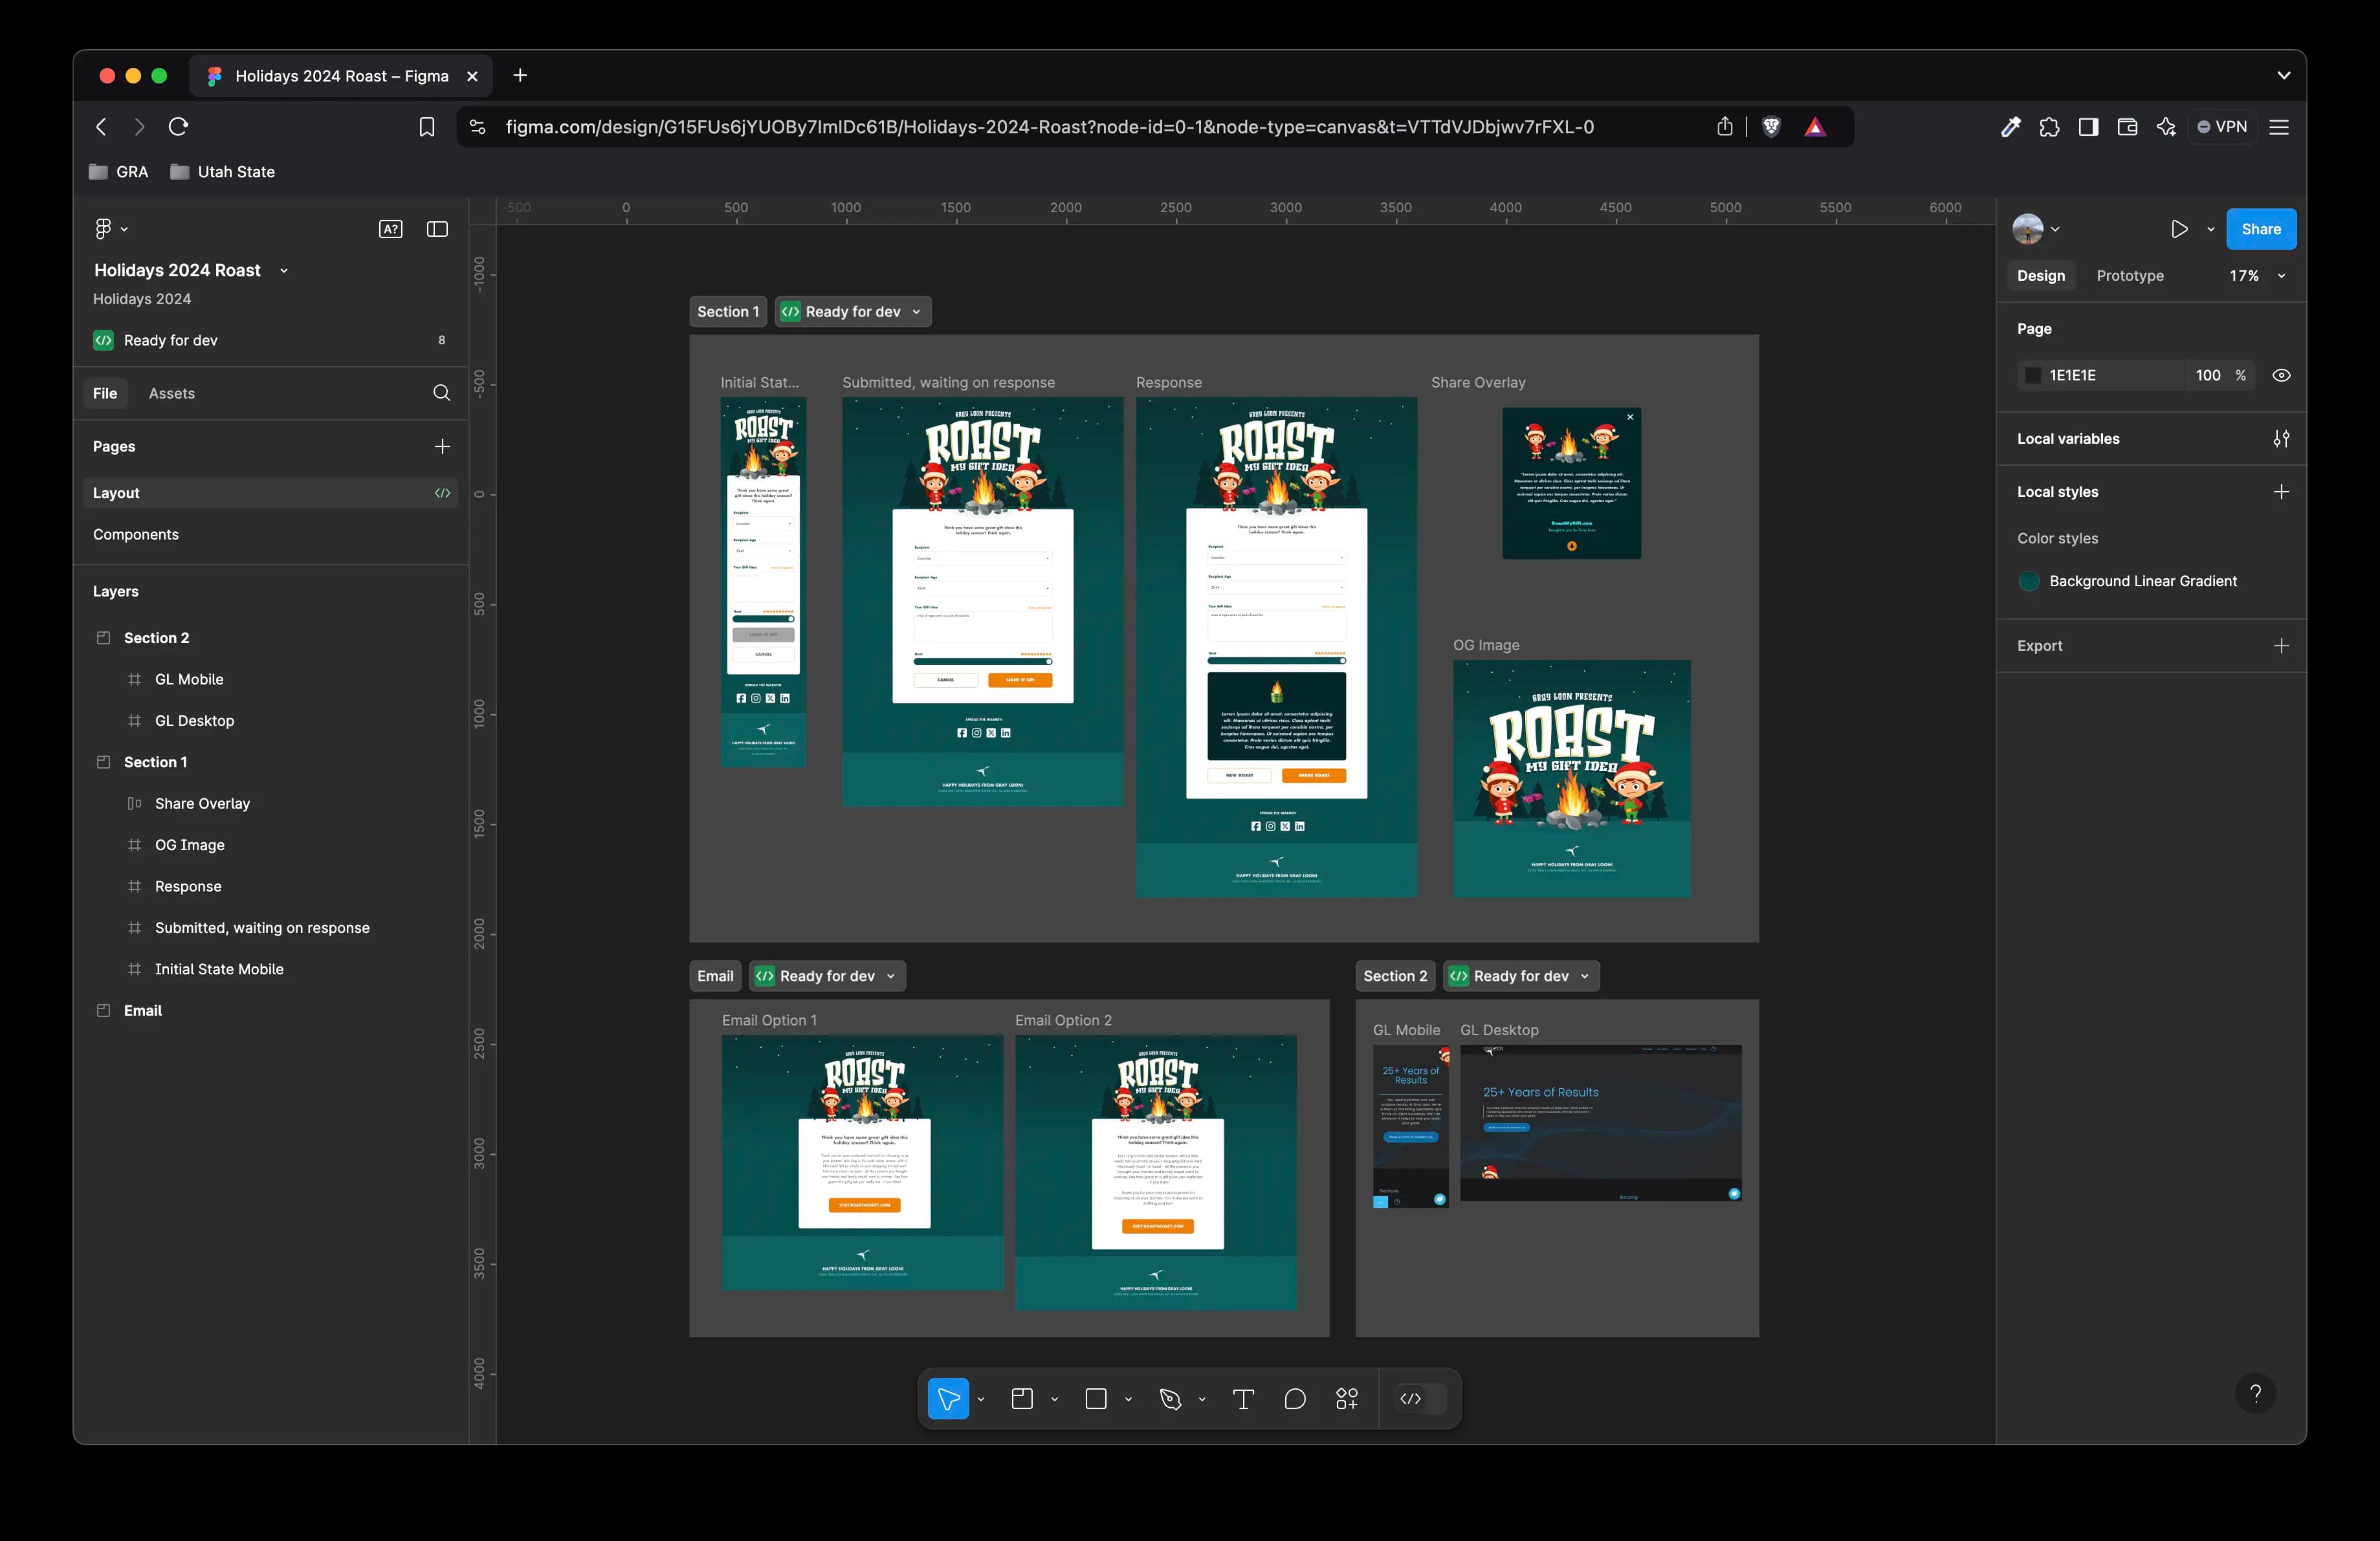2380x1541 pixels.
Task: Open the browser extensions puzzle icon
Action: tap(2049, 127)
